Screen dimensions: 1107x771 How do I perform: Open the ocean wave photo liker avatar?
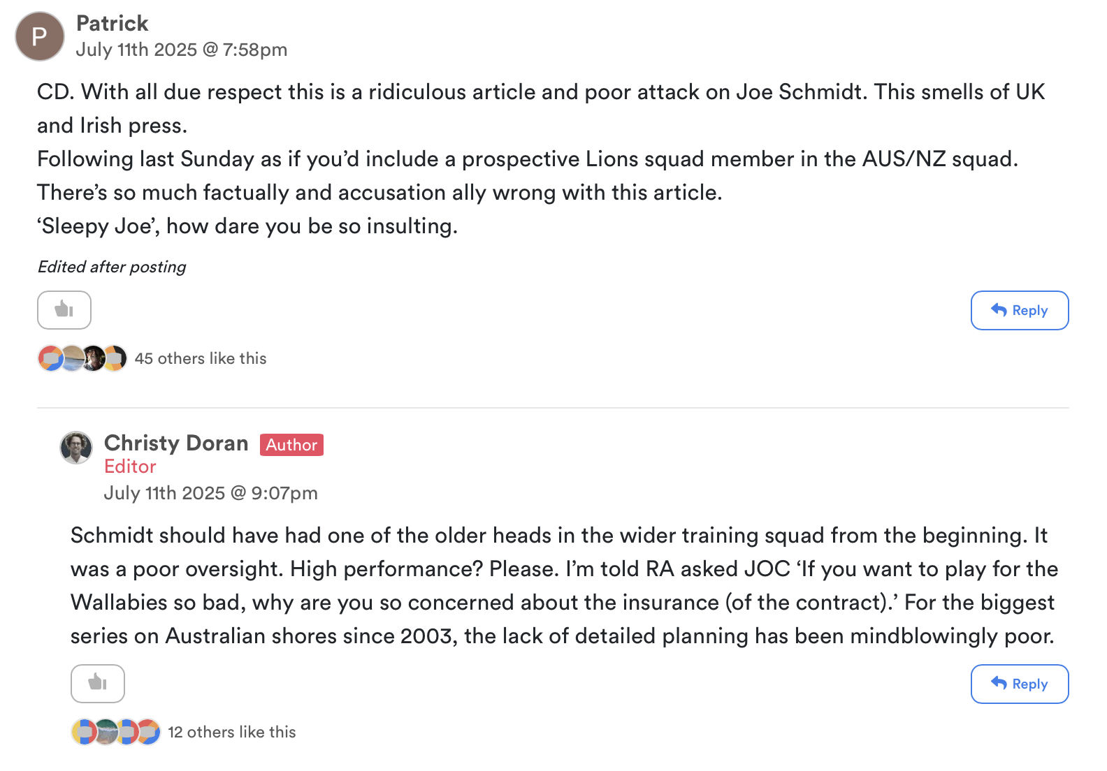106,732
